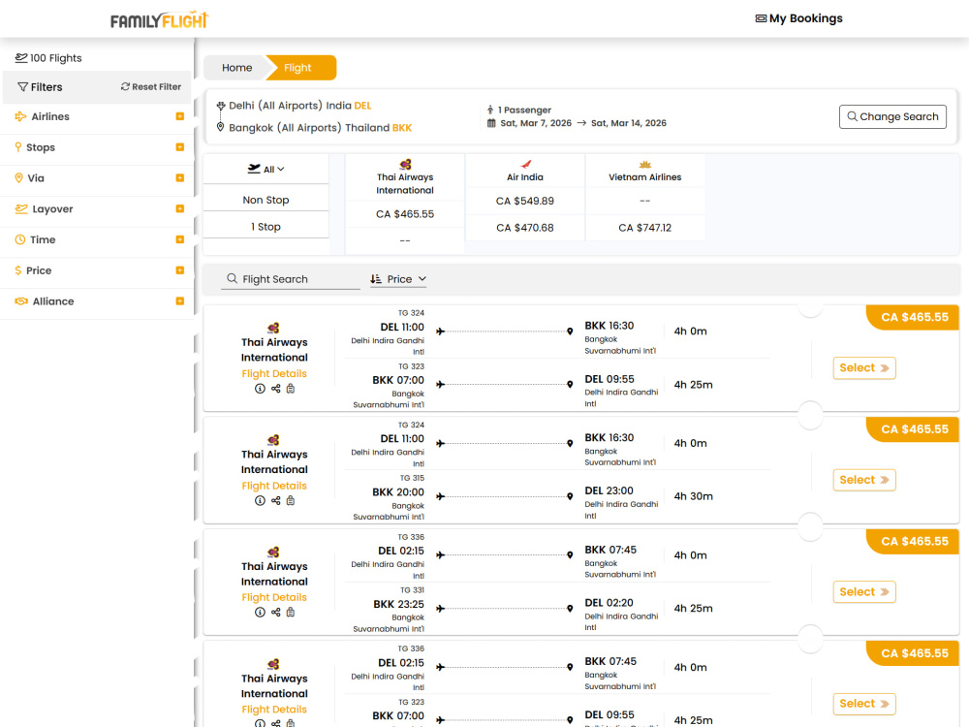Click baggage icon on TG 324 / TG 323 card
This screenshot has width=969, height=727.
point(291,389)
